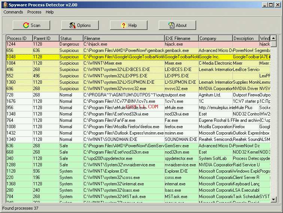Select the Google Inc. company cell

tap(216, 57)
